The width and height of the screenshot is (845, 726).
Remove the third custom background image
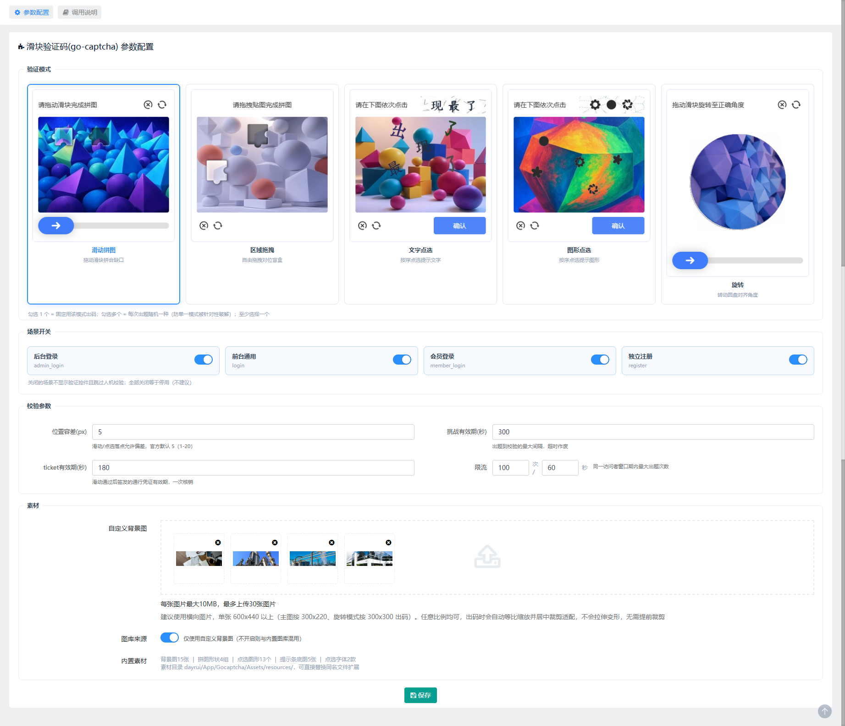[332, 543]
